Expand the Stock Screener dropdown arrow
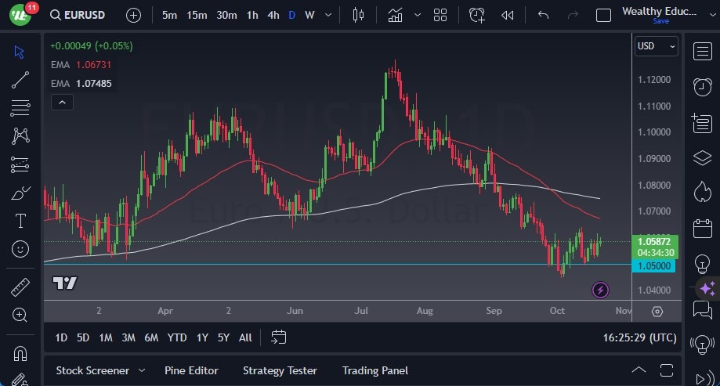This screenshot has height=386, width=720. coord(142,370)
